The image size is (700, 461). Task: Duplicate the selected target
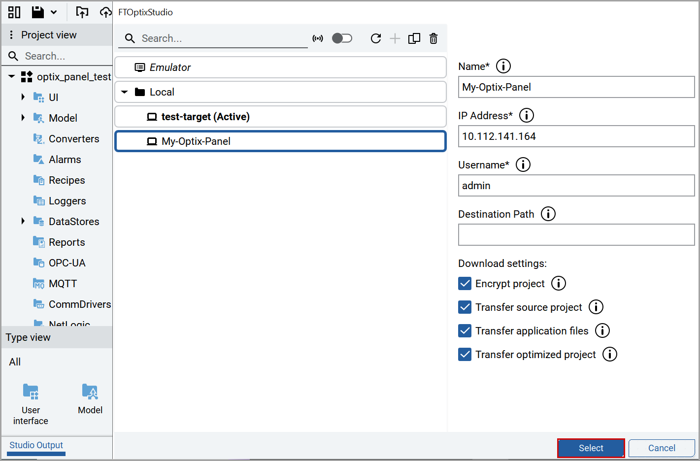click(x=414, y=38)
